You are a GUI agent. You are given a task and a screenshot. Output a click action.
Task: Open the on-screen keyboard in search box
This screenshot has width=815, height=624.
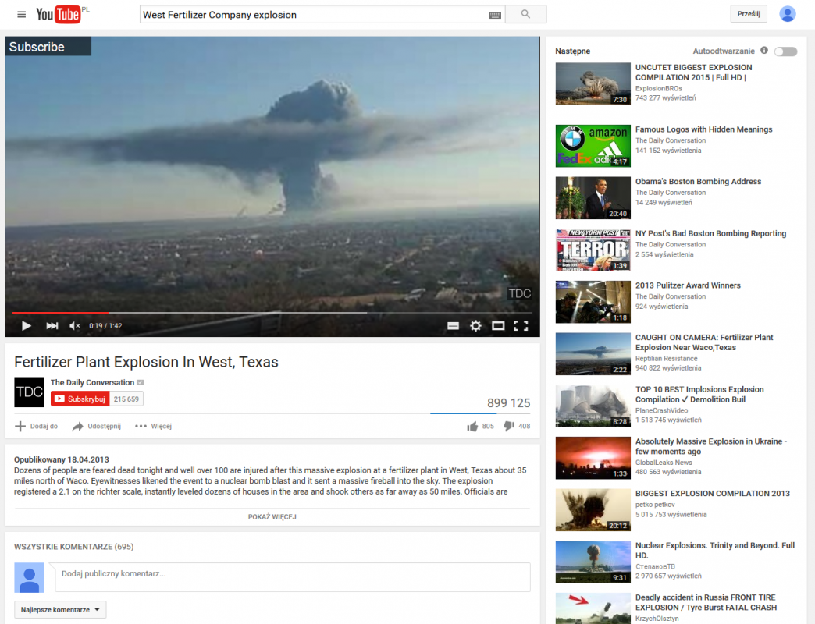[x=495, y=15]
